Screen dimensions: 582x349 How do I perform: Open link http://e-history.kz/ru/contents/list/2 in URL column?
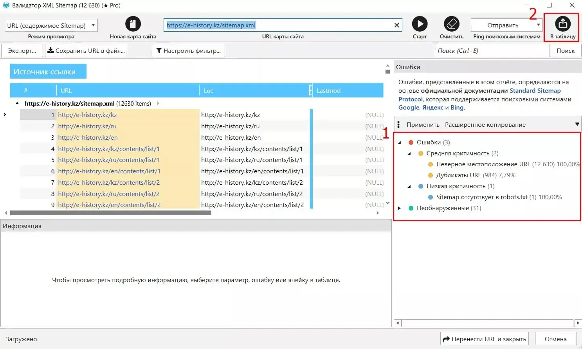click(109, 194)
